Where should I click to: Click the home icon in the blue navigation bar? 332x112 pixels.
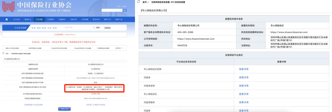pos(6,19)
